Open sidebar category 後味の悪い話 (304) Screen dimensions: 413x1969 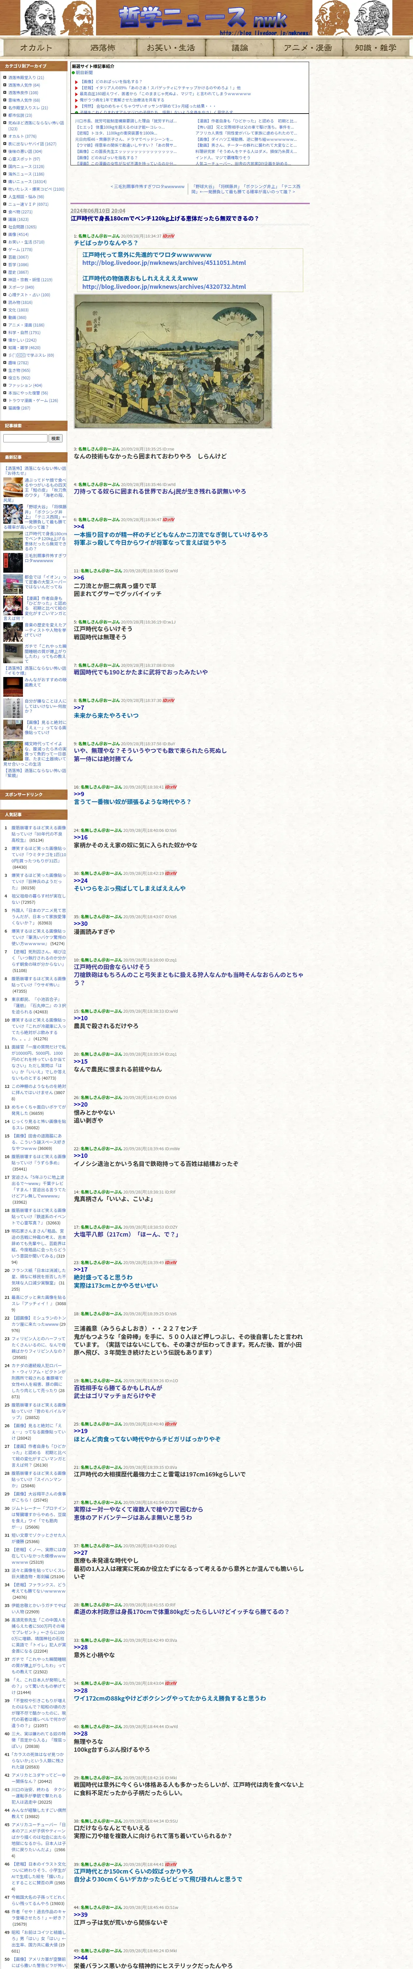[x=25, y=151]
